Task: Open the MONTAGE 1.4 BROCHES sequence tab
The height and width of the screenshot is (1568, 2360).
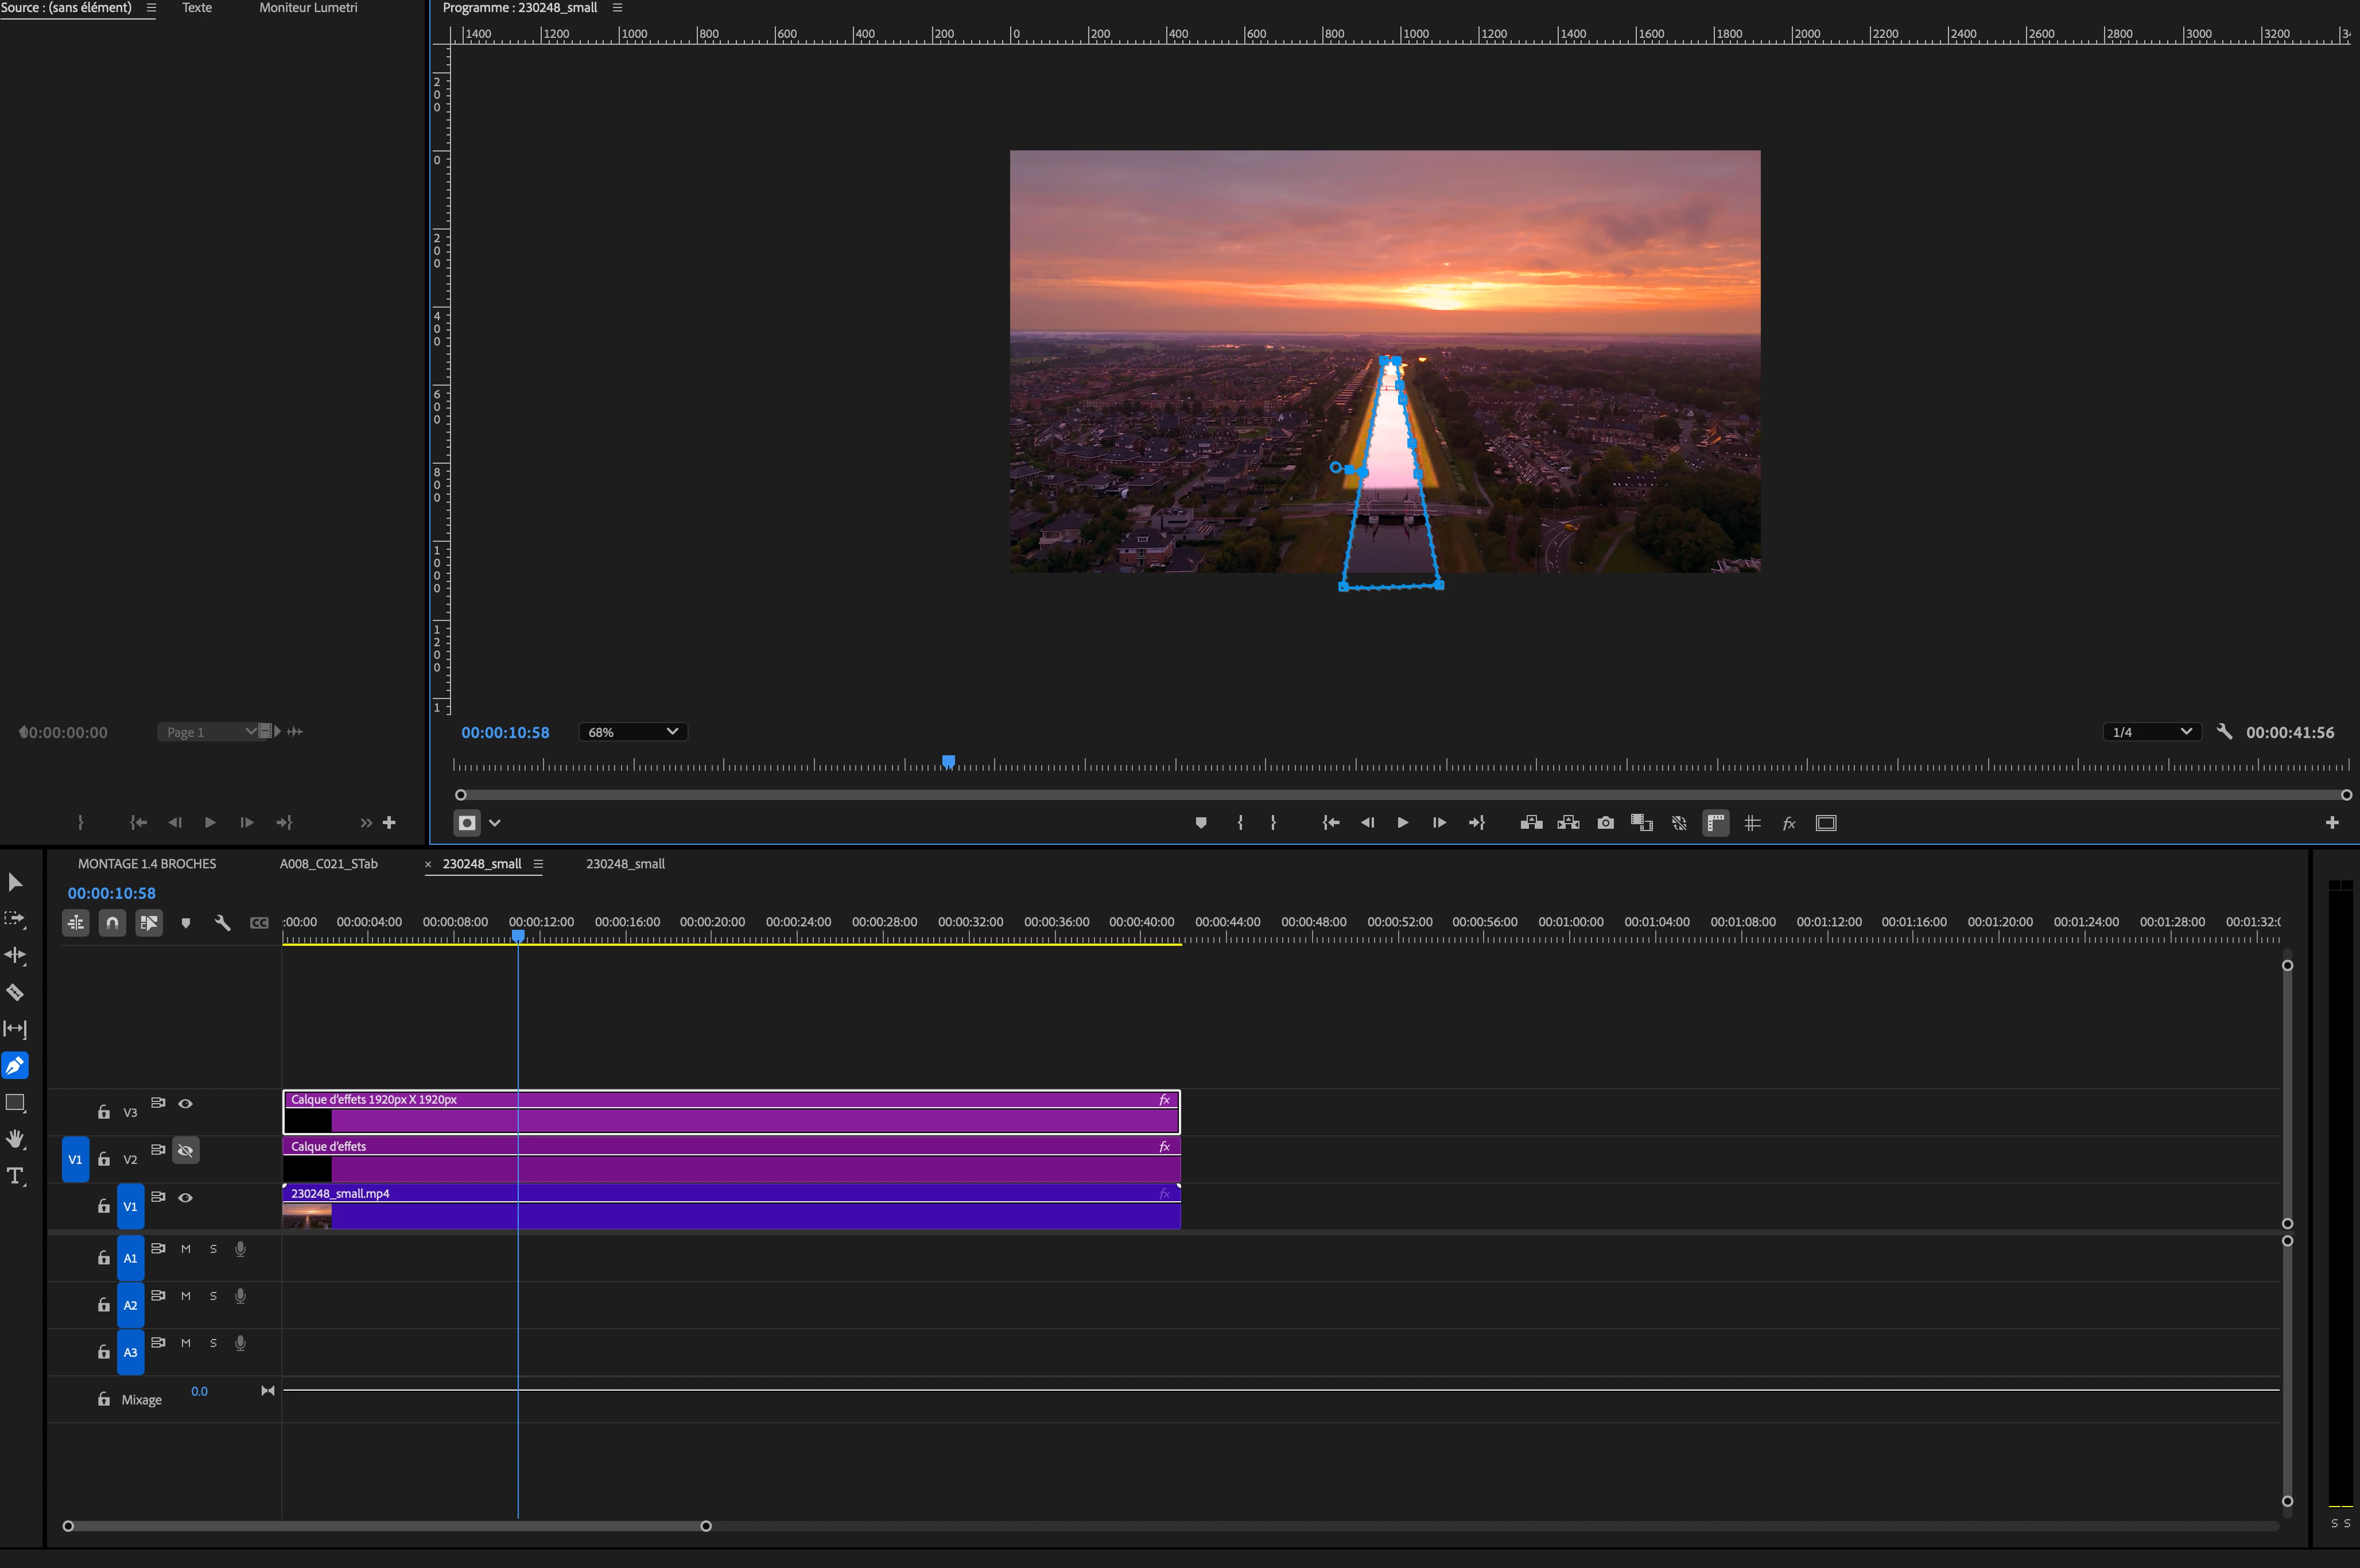Action: (x=147, y=864)
